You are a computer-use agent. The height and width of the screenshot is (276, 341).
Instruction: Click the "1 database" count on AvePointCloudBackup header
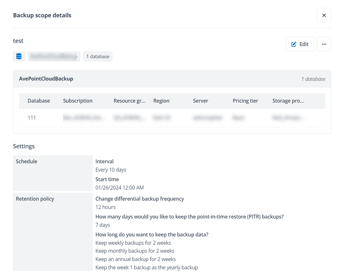click(x=313, y=79)
